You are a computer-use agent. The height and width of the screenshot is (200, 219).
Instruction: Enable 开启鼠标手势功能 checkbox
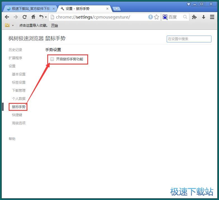(52, 59)
